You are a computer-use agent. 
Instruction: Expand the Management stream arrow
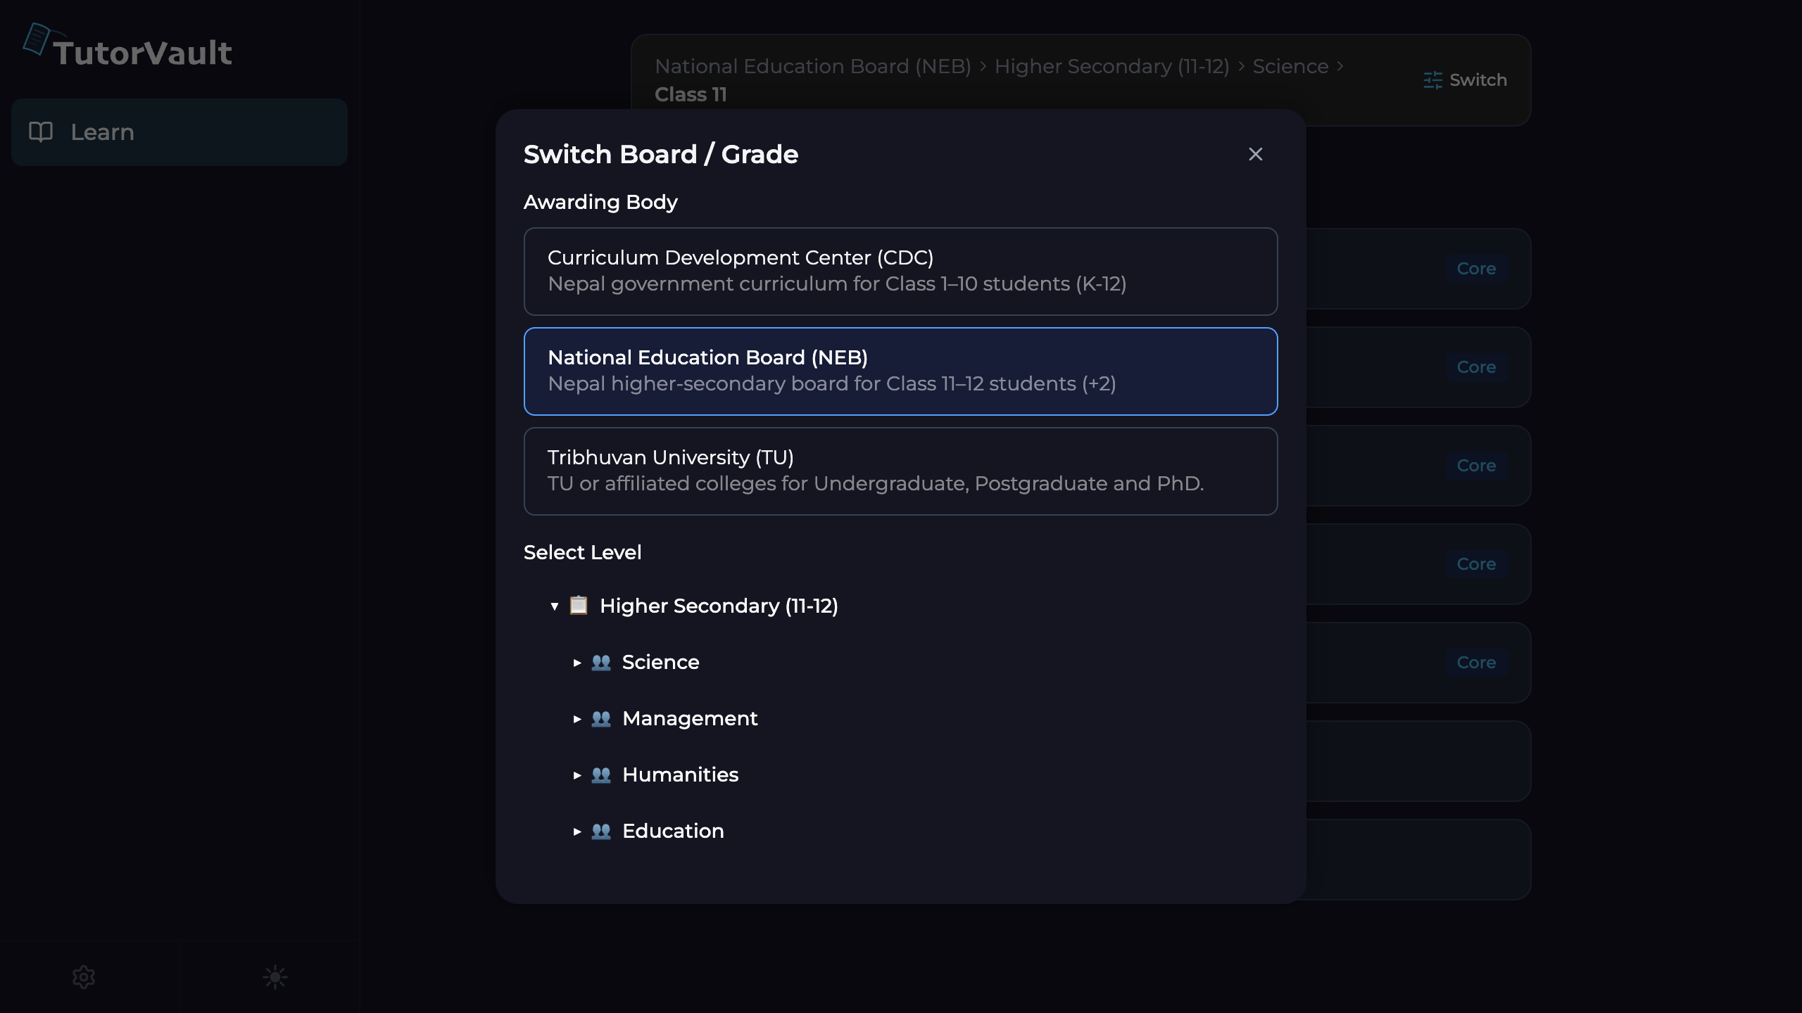tap(577, 718)
